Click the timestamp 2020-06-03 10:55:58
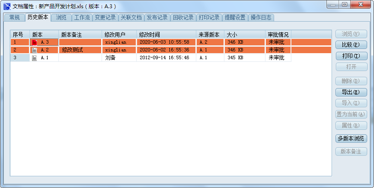 (164, 42)
